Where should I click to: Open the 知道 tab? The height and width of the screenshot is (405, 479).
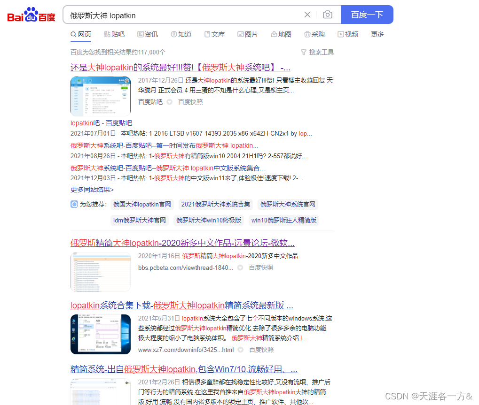(x=181, y=34)
